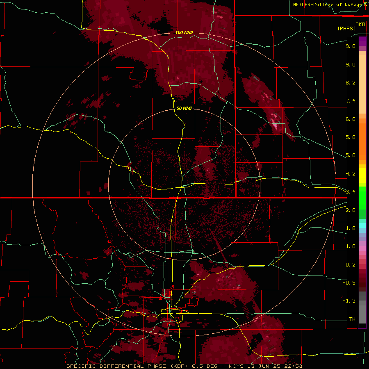Viewport: 369px width, 369px height.
Task: Click the pink segment of the color bar
Action: pyautogui.click(x=362, y=248)
